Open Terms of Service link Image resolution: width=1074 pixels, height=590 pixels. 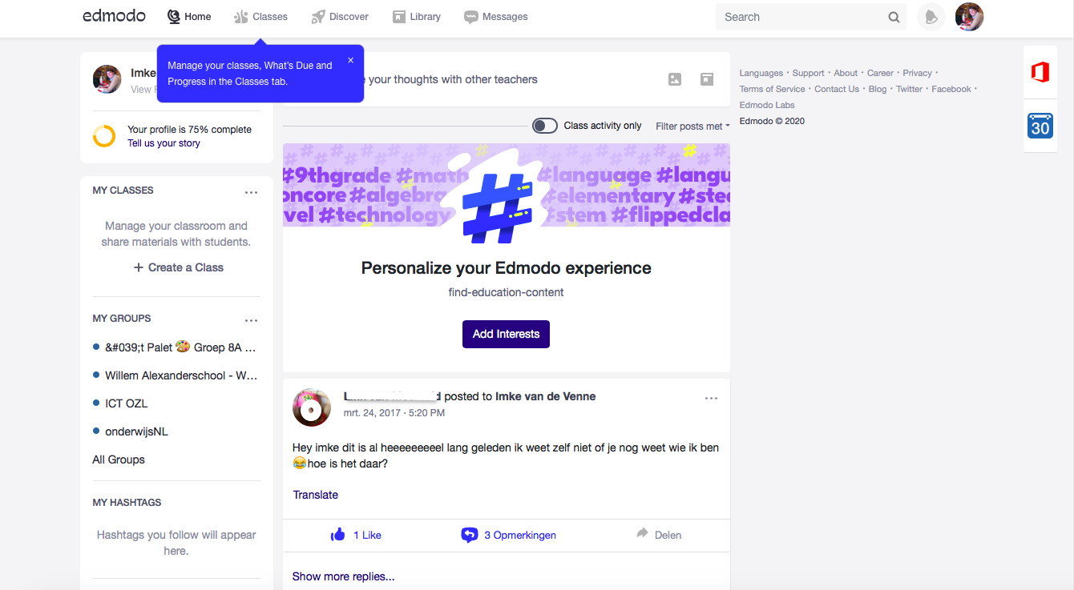pos(773,89)
